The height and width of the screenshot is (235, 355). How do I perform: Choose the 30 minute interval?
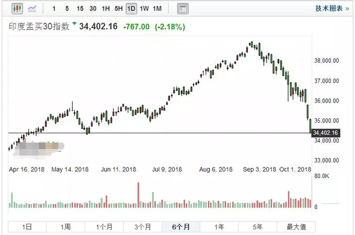click(93, 8)
